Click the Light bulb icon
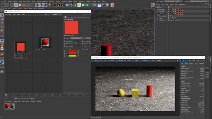Screen dimensions: 212x119 (107, 5)
